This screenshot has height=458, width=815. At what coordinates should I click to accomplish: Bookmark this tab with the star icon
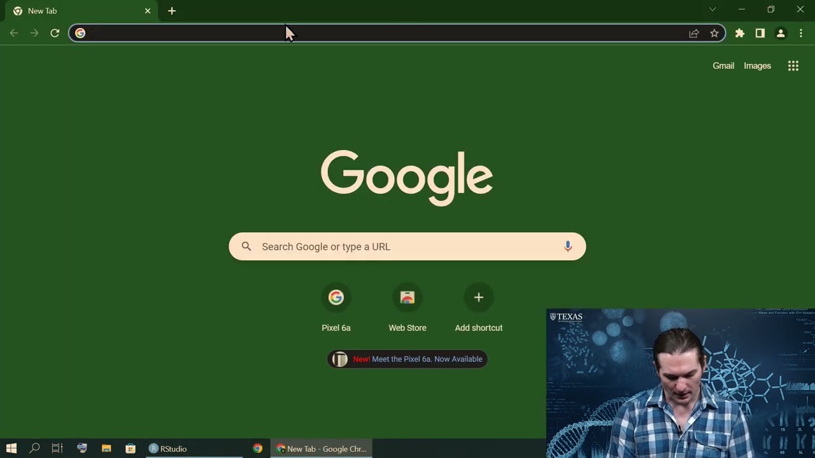[714, 33]
